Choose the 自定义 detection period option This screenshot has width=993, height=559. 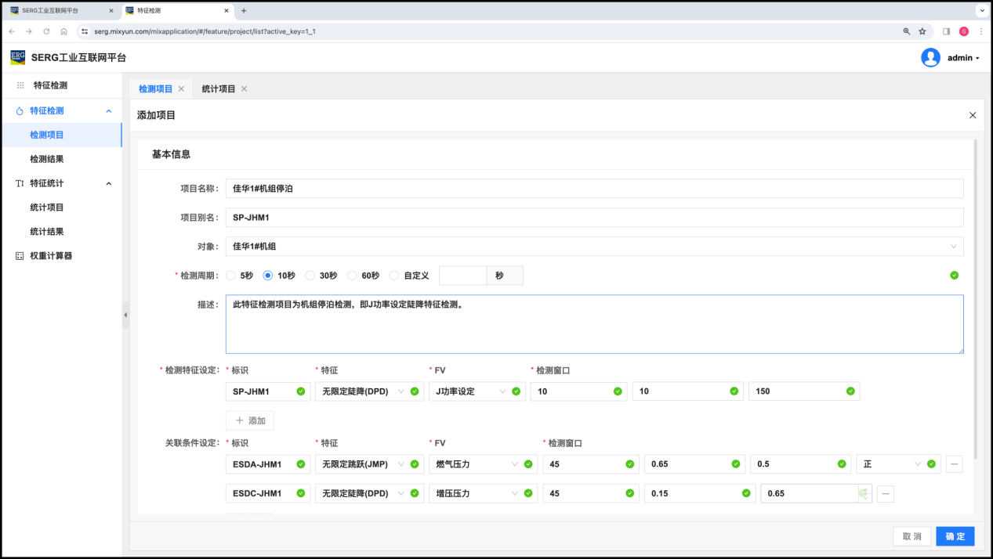(394, 276)
